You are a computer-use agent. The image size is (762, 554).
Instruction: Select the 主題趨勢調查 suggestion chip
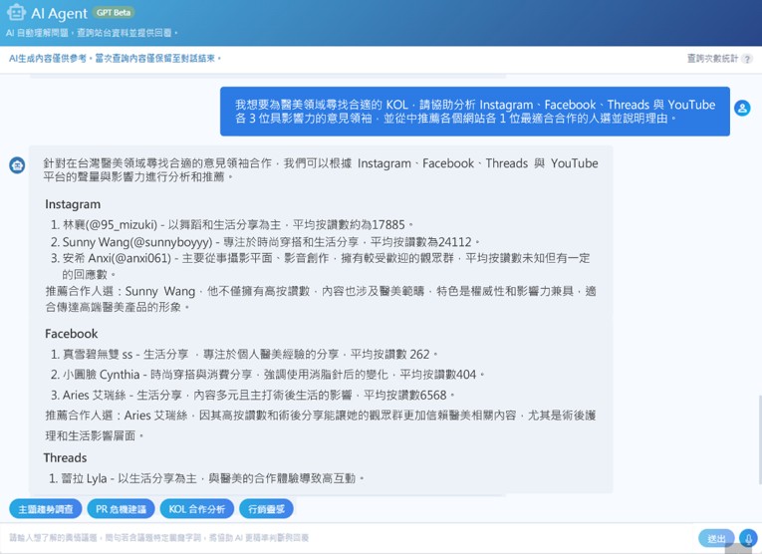tap(46, 509)
